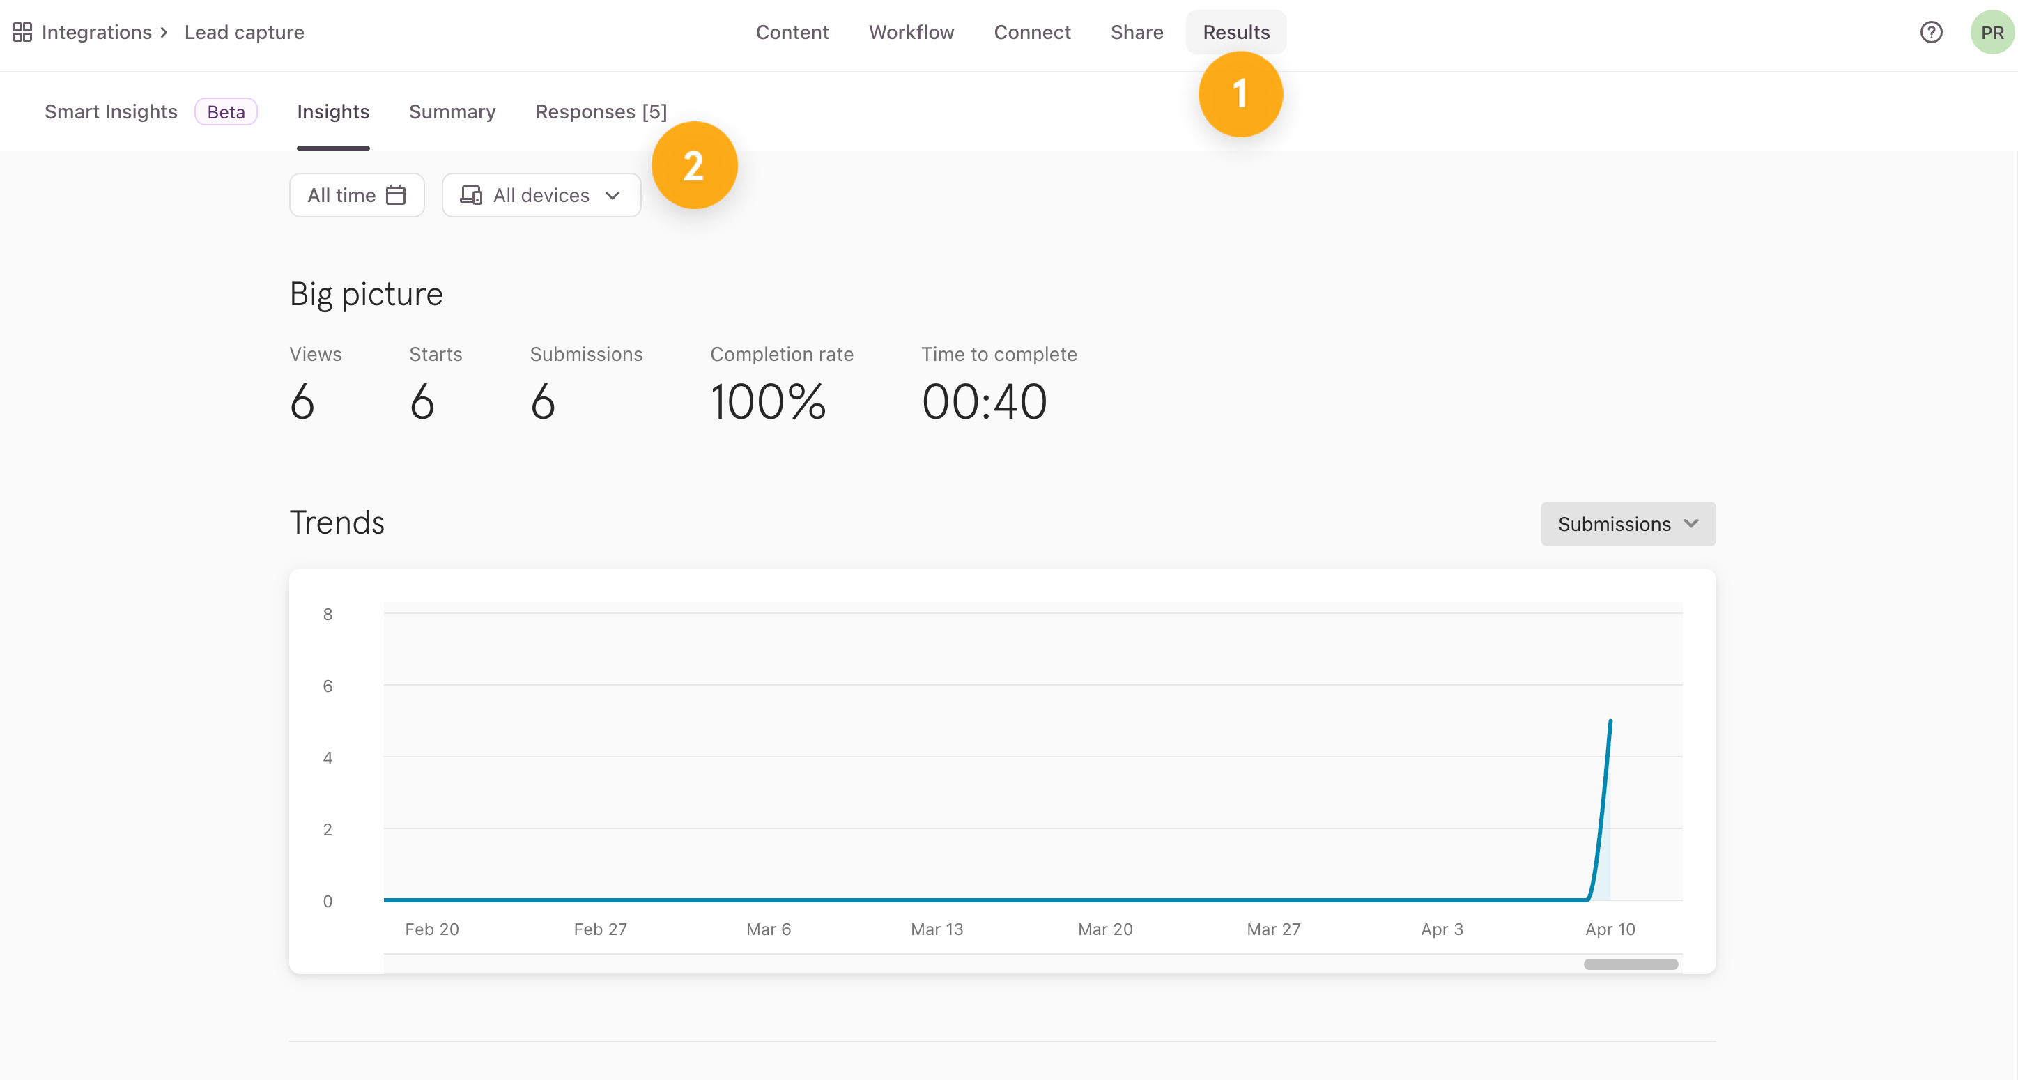Click the horizontal scrollbar under the Trends chart
Image resolution: width=2018 pixels, height=1080 pixels.
point(1631,964)
